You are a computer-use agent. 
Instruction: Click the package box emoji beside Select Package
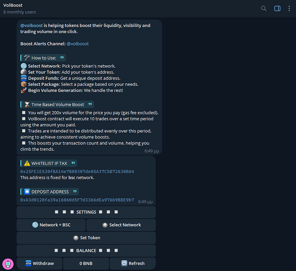click(24, 84)
